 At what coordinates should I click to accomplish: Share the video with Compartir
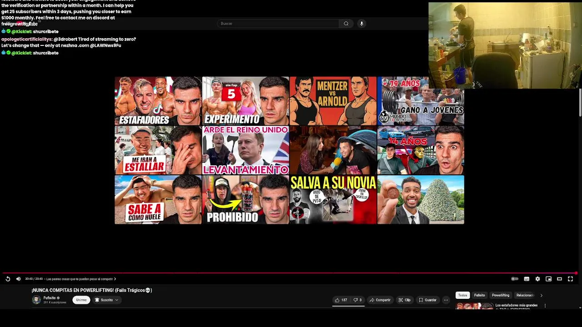tap(380, 300)
